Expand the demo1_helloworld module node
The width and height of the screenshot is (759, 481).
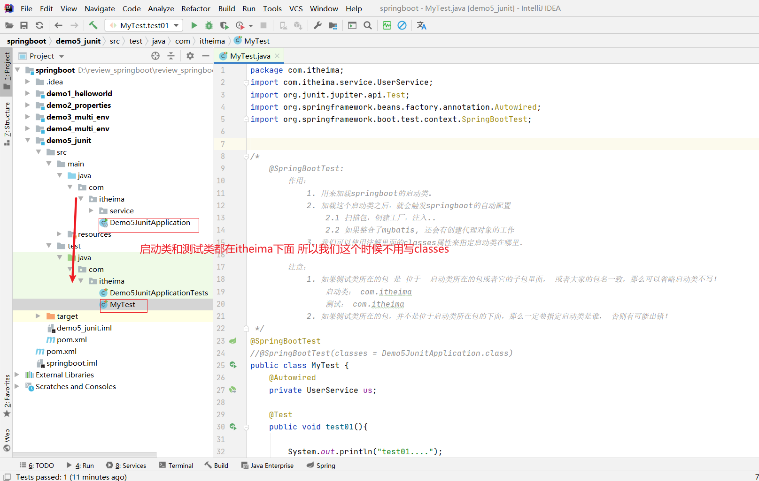(28, 93)
